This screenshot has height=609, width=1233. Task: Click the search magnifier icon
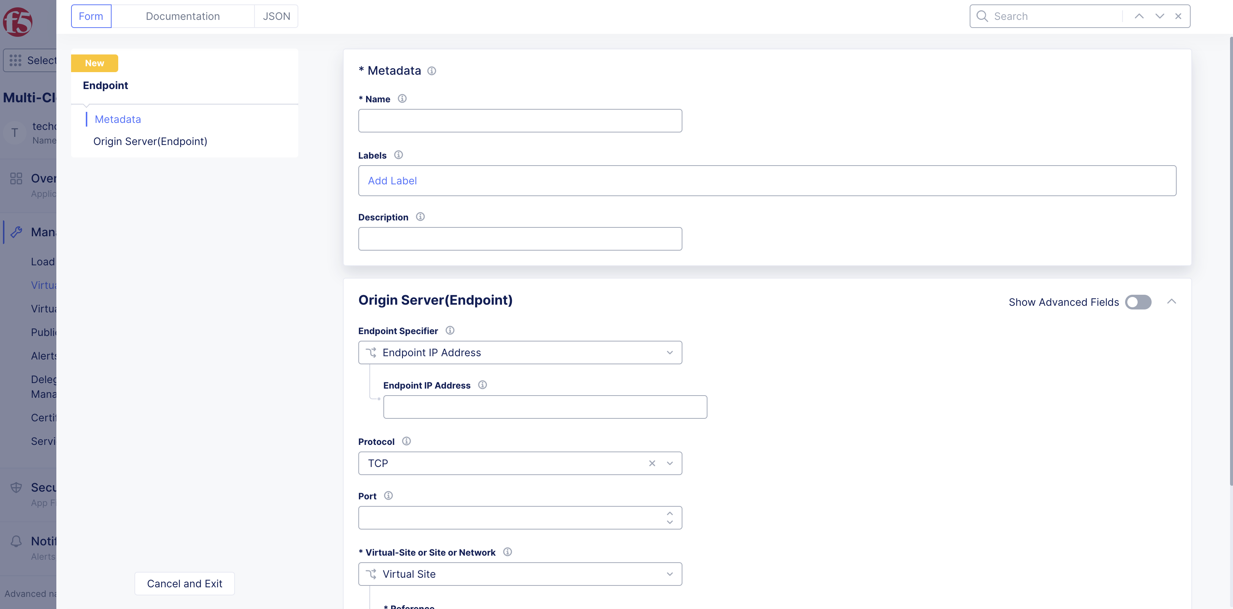982,16
